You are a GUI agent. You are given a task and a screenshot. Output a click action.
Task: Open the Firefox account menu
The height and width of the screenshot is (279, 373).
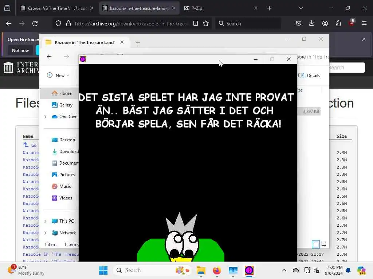325,24
